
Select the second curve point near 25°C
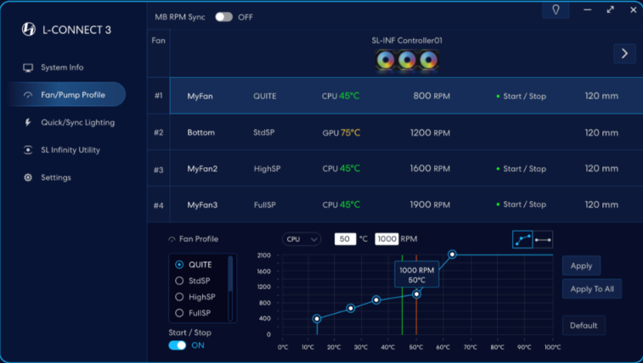tap(350, 308)
